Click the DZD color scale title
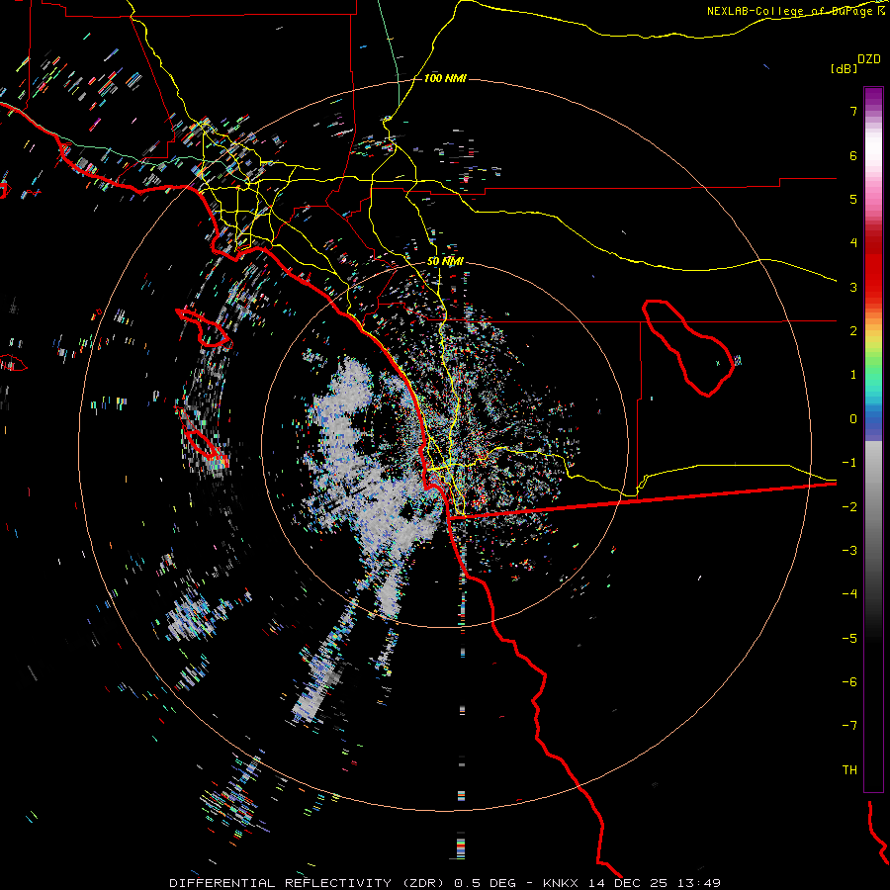This screenshot has height=890, width=890. 869,59
